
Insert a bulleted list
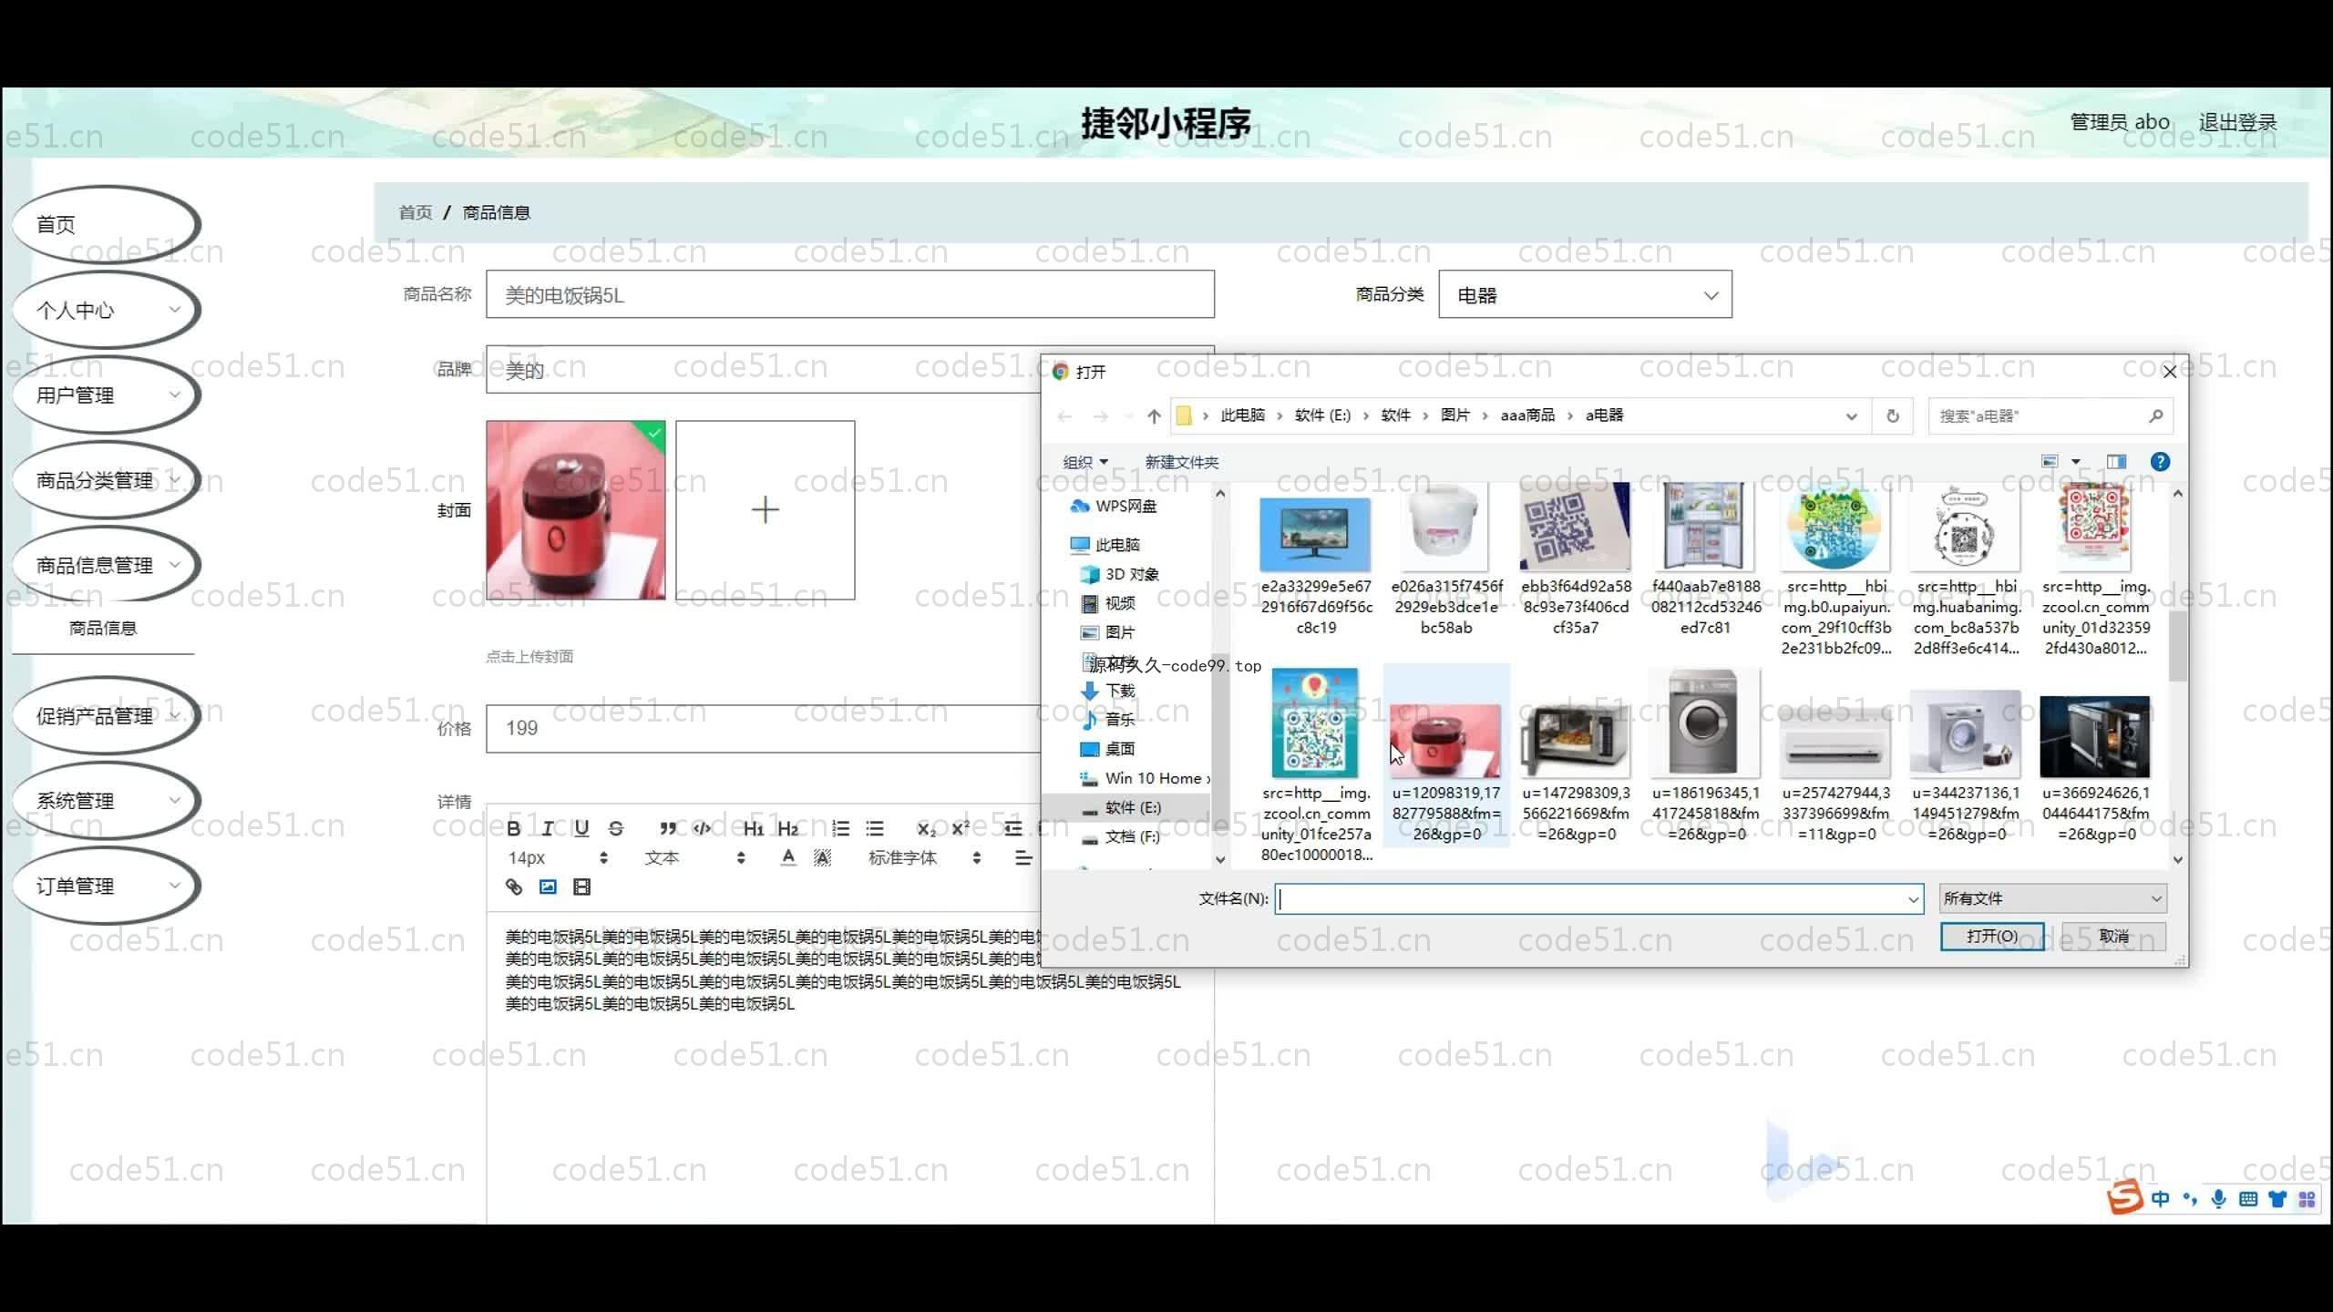click(875, 828)
